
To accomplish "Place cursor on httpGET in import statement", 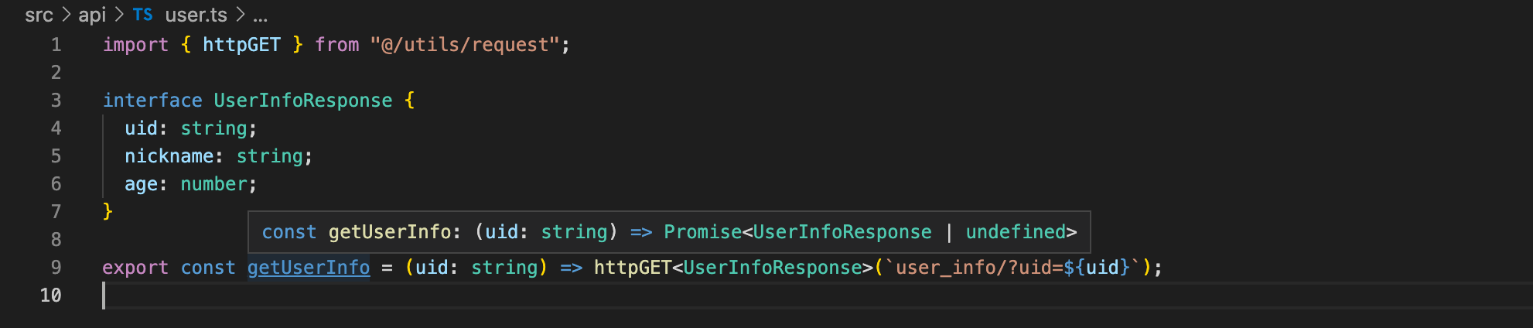I will coord(241,45).
